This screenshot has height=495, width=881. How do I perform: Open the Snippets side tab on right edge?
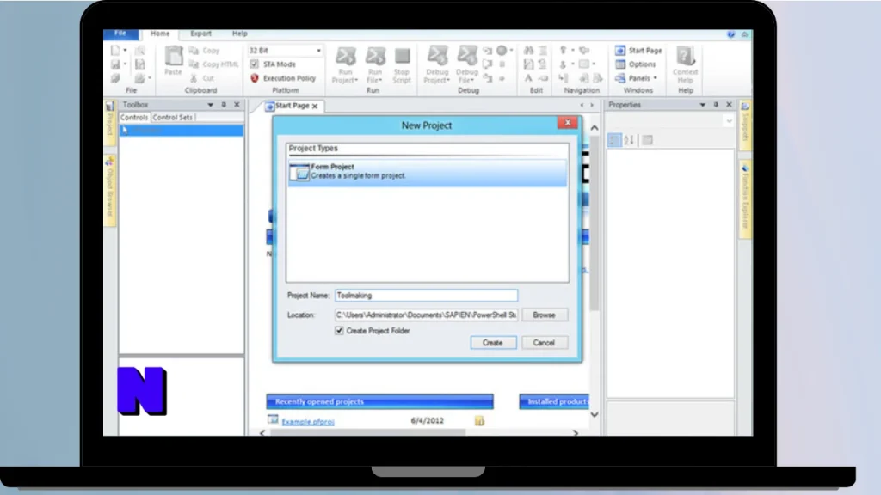[745, 125]
